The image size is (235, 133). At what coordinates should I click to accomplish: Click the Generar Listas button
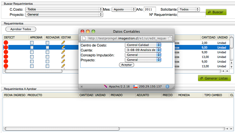click(x=214, y=78)
